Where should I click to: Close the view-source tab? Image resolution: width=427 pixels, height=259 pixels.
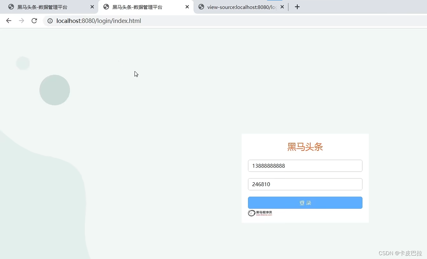coord(282,7)
